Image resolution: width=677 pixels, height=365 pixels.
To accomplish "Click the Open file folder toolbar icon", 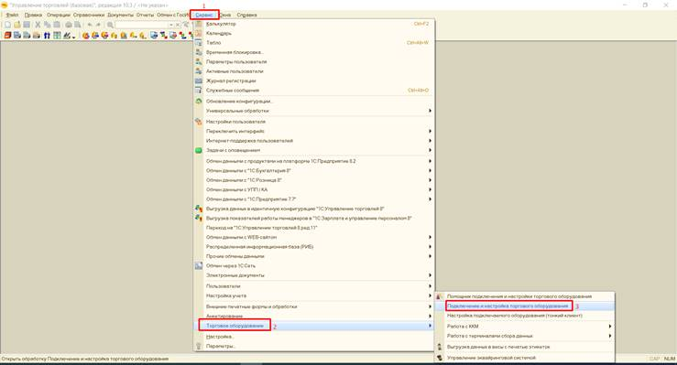I will coord(17,25).
